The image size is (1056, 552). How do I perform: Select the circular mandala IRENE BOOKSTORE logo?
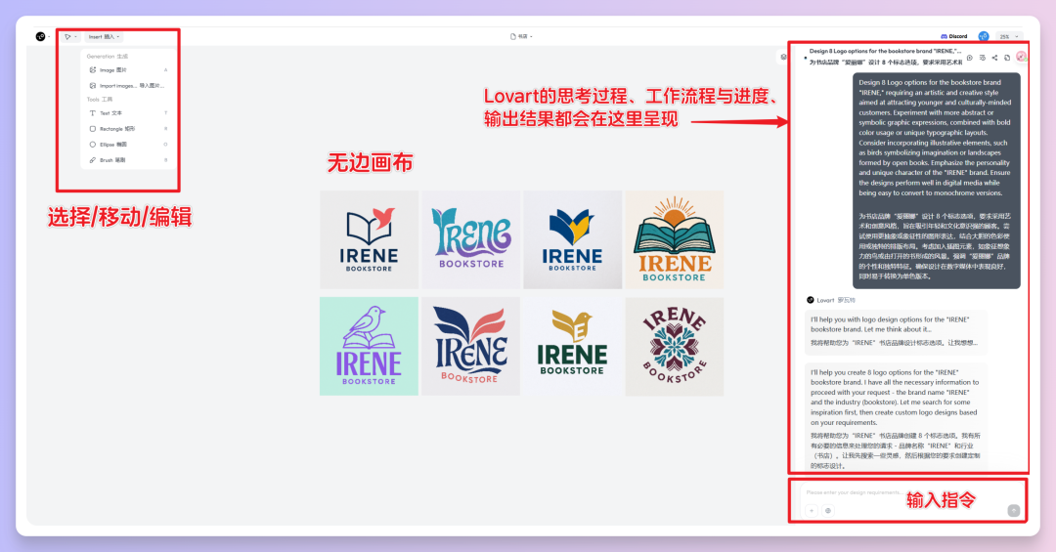674,346
